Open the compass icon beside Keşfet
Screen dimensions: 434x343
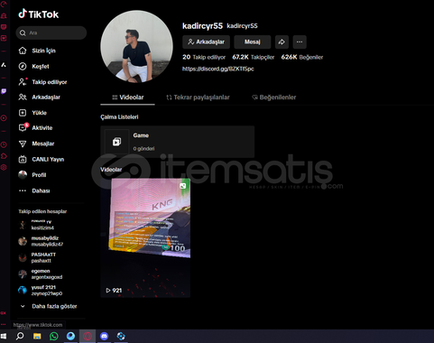23,66
